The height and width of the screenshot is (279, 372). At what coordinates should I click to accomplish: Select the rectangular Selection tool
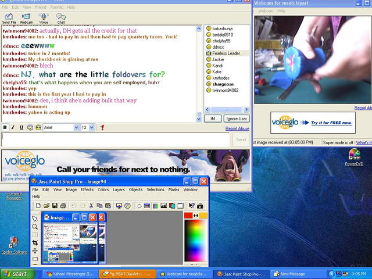pos(35,259)
